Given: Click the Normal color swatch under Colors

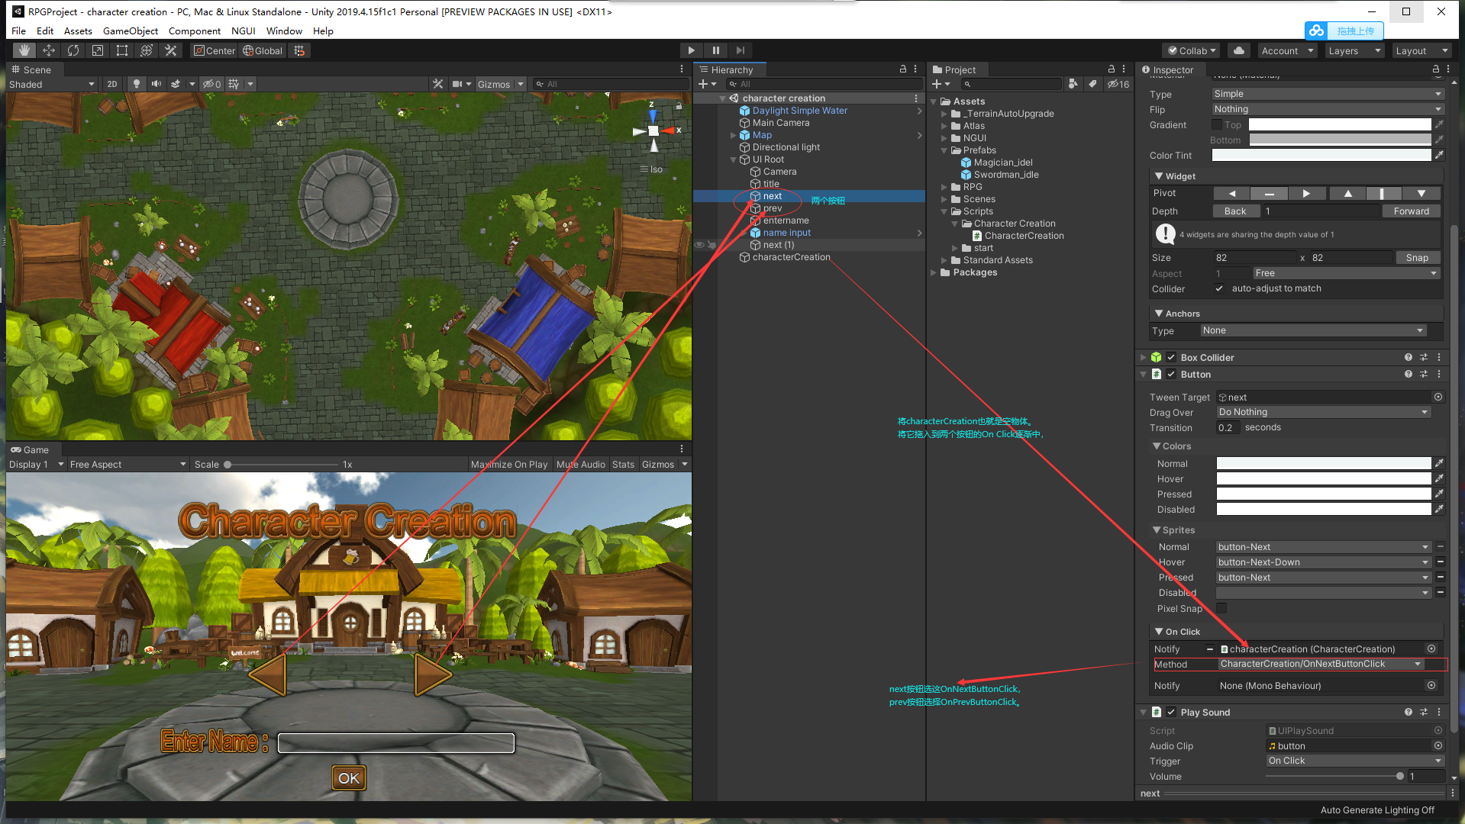Looking at the screenshot, I should [1322, 463].
